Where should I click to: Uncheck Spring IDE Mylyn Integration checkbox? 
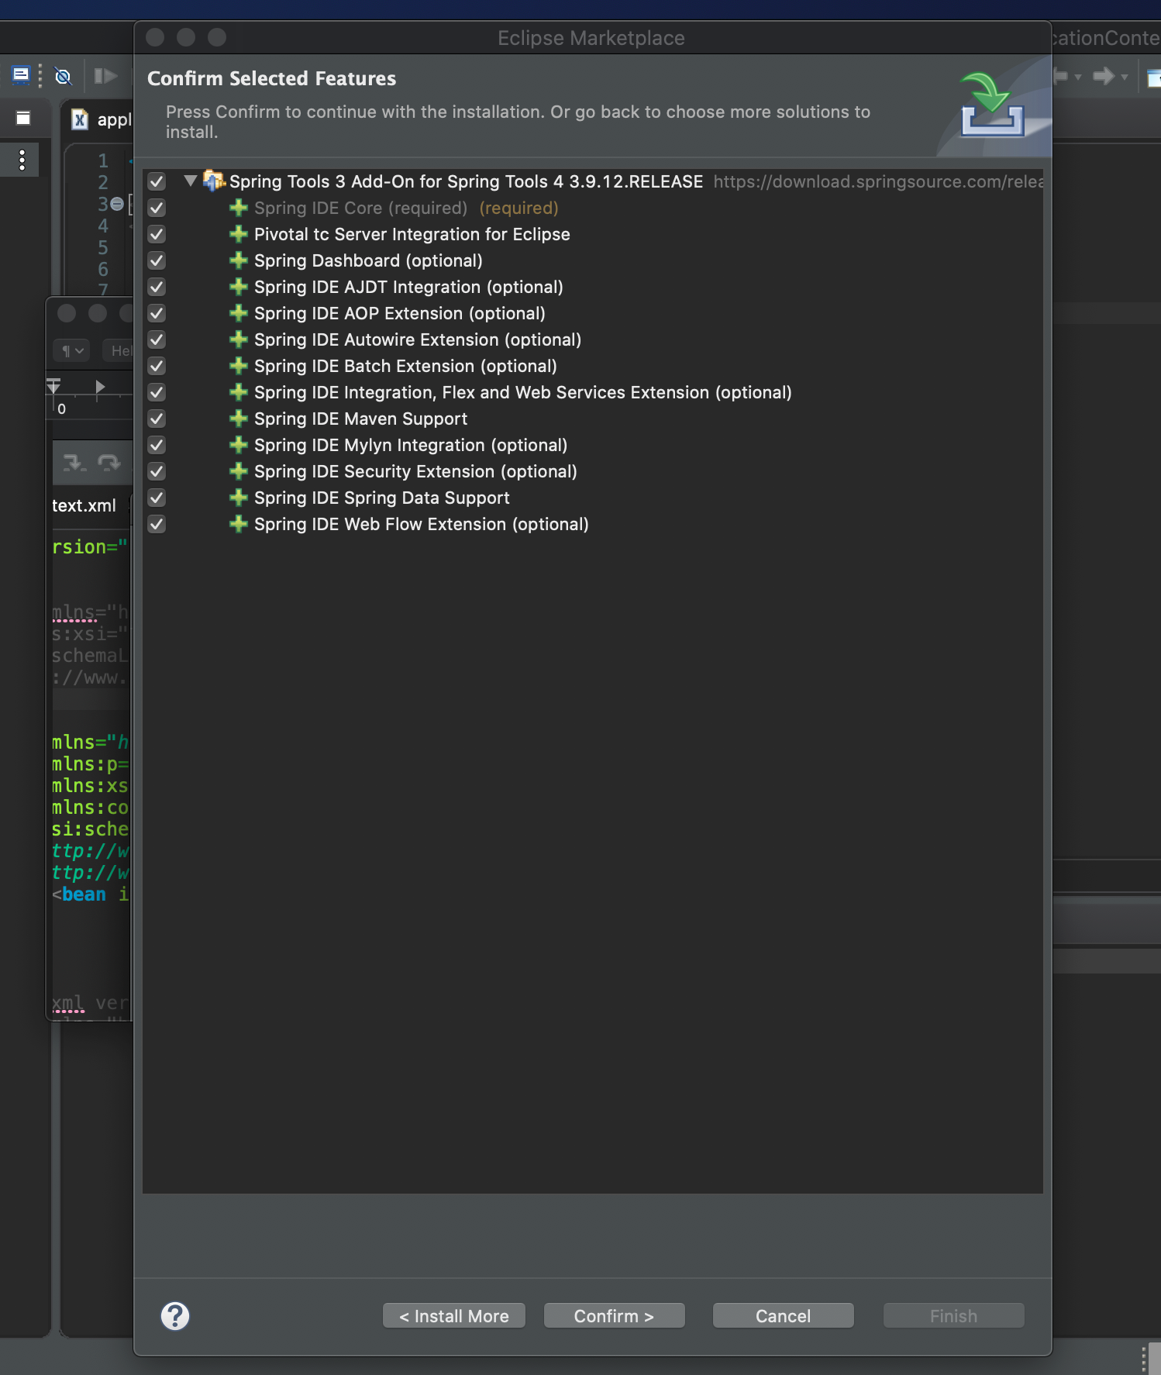click(157, 445)
